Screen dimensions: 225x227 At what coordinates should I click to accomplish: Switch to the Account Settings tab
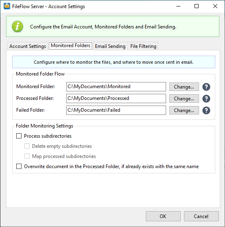pos(28,46)
